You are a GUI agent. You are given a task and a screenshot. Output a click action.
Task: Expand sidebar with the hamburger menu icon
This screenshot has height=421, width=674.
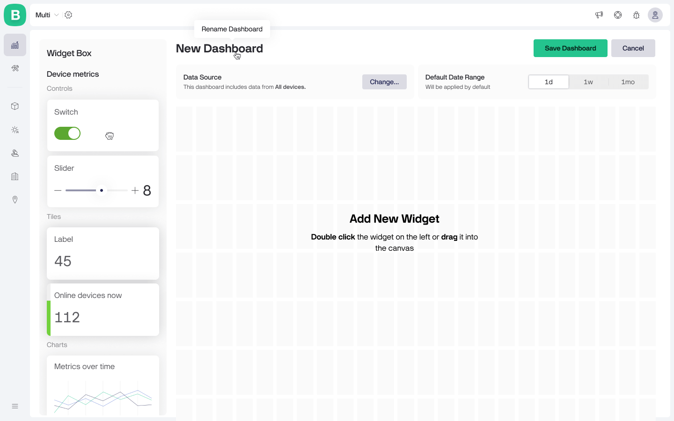click(15, 406)
